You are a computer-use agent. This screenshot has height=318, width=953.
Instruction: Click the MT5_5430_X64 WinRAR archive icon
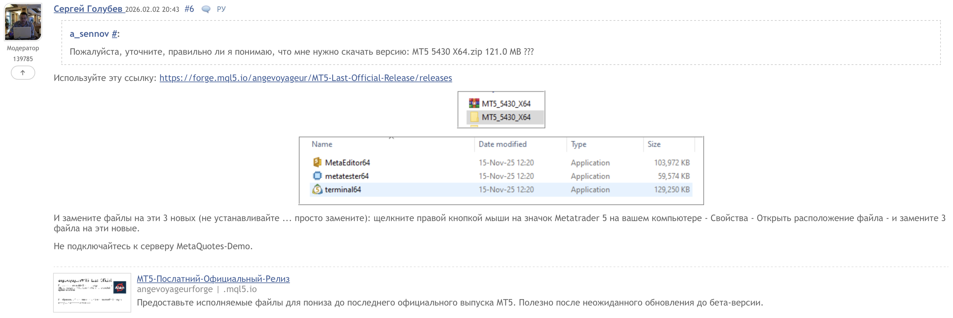coord(474,103)
